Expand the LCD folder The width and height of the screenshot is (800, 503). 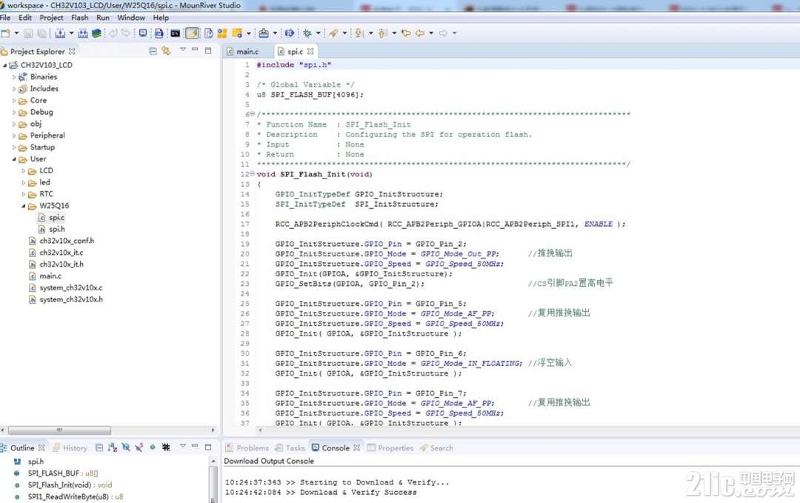(x=24, y=171)
